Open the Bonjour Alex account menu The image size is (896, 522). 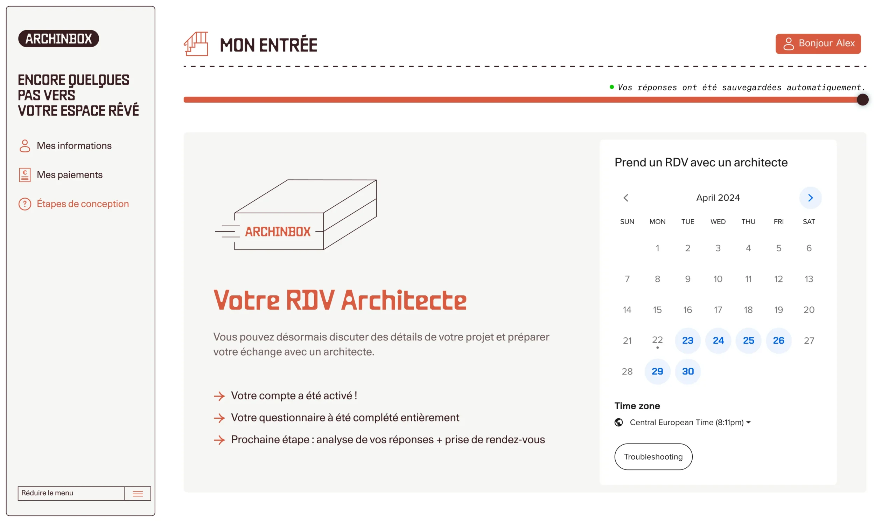pyautogui.click(x=818, y=44)
